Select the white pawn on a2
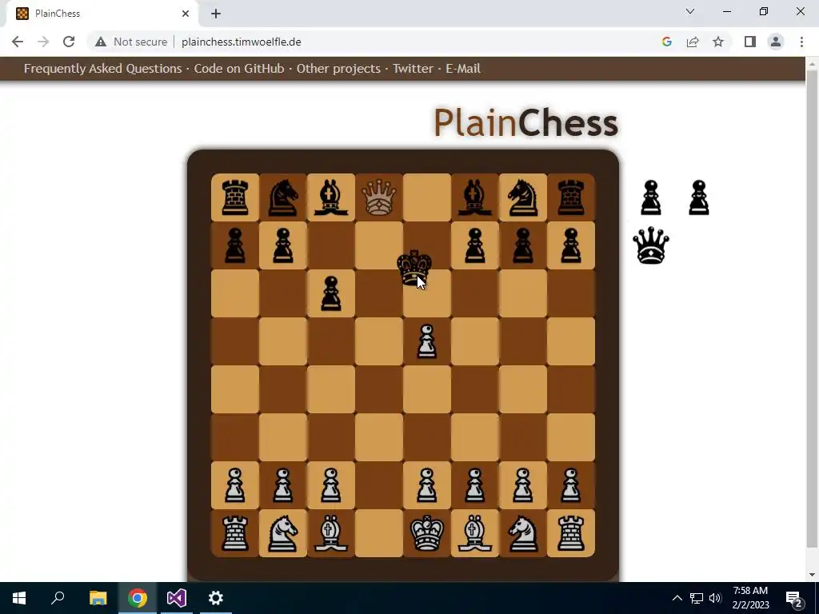Viewport: 819px width, 614px height. (235, 485)
